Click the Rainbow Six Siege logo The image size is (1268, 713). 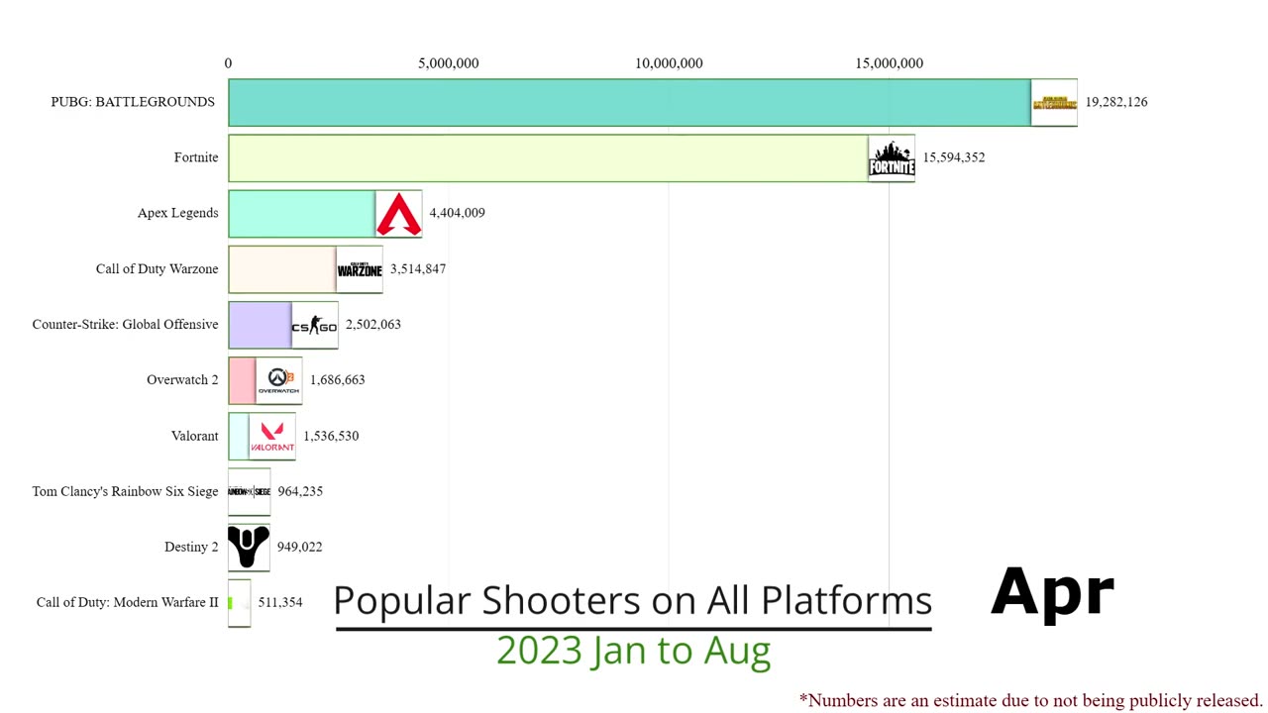(249, 491)
